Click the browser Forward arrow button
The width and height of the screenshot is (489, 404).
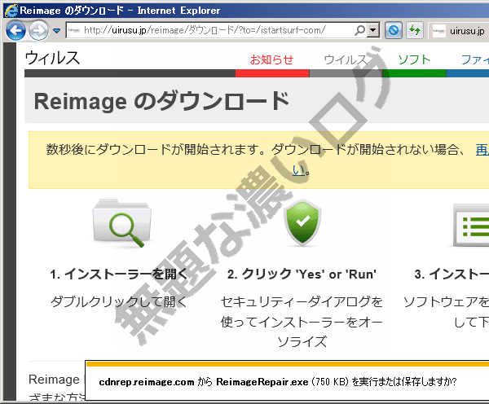tap(38, 31)
